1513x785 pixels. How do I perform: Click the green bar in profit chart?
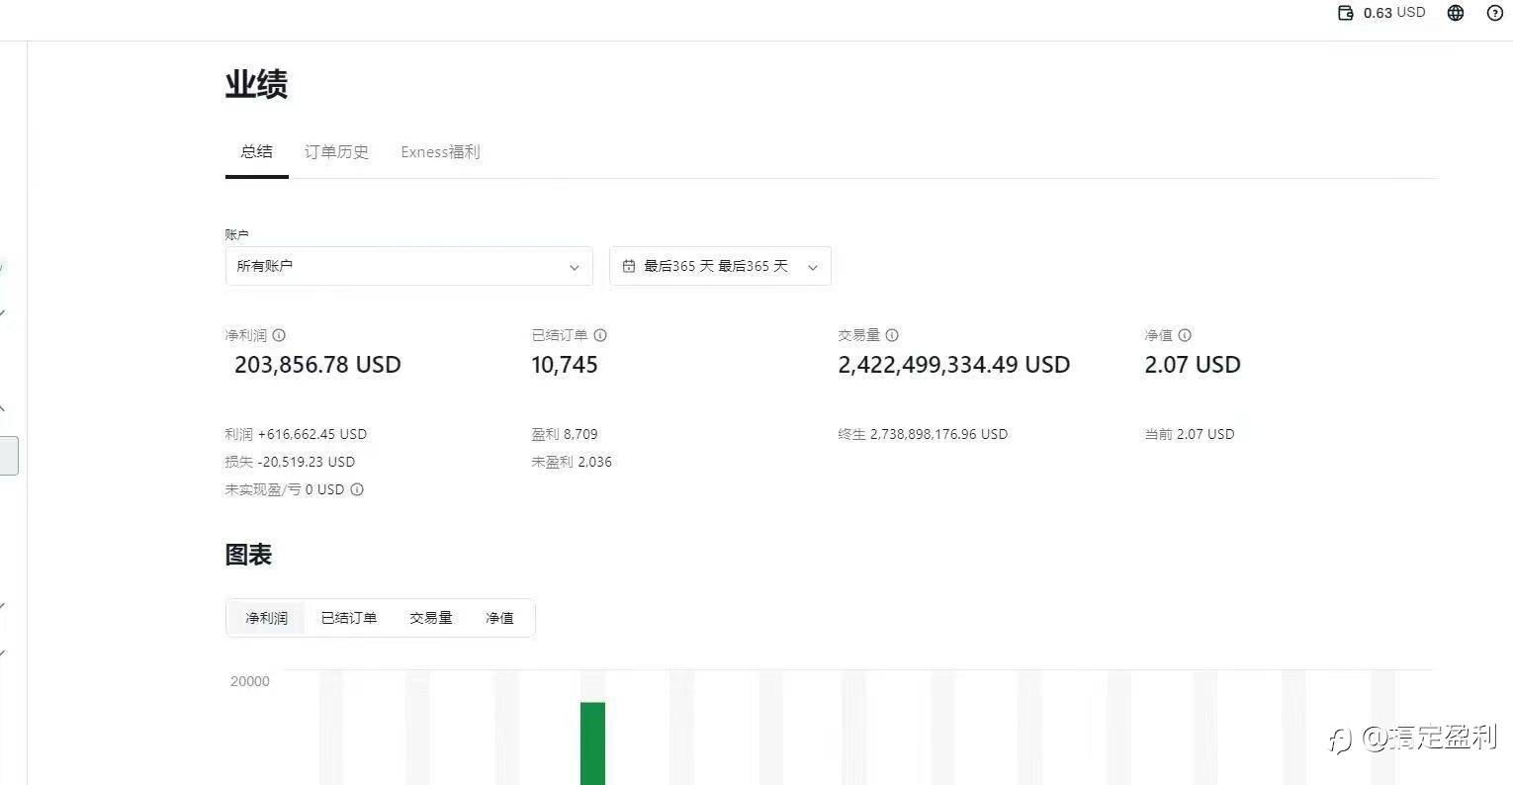[x=592, y=743]
